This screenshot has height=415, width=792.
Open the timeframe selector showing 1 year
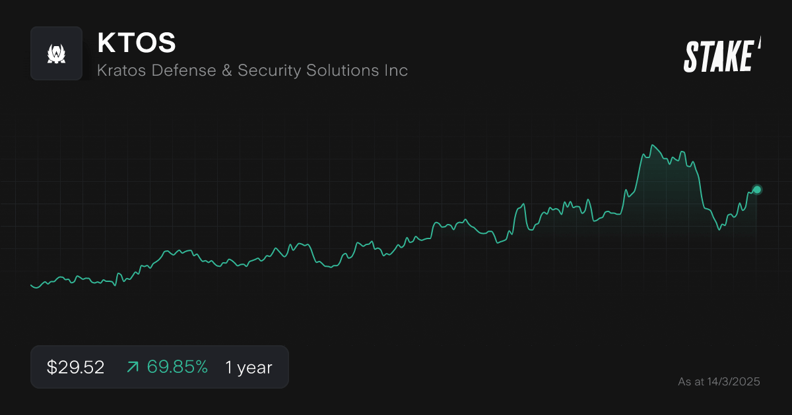[x=247, y=367]
